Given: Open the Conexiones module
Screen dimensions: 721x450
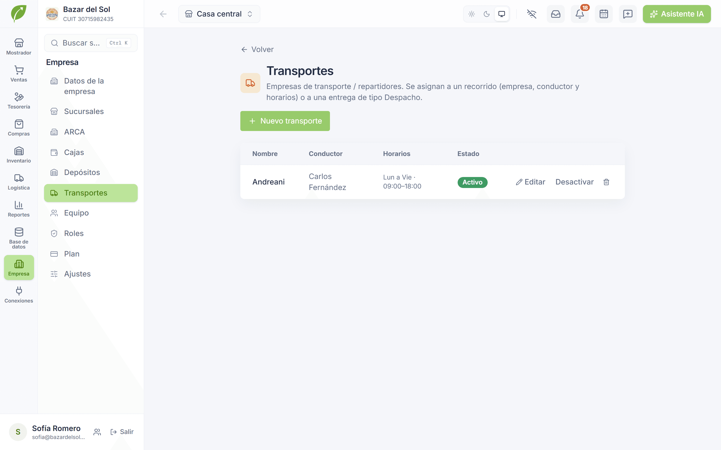Looking at the screenshot, I should pyautogui.click(x=19, y=295).
